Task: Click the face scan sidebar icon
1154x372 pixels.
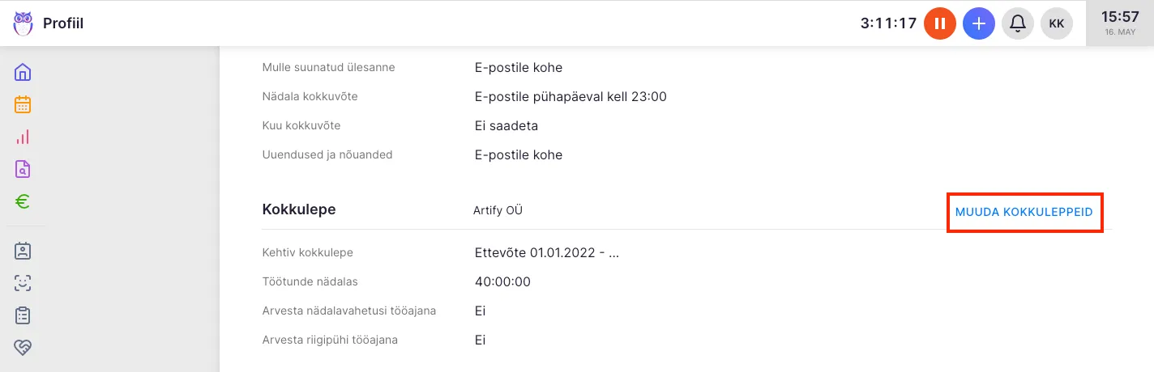Action: pyautogui.click(x=23, y=283)
